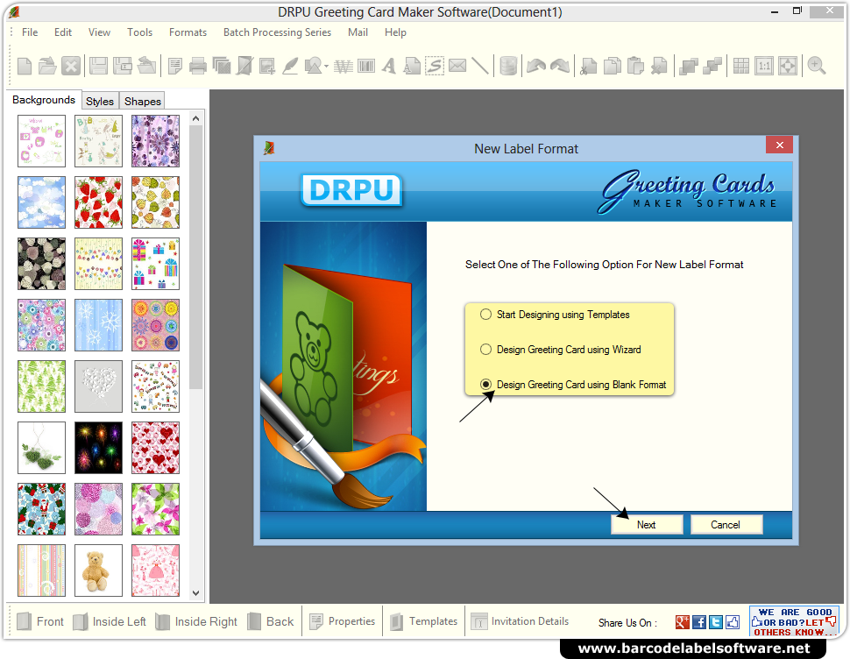Click the Cancel button in dialog
This screenshot has height=659, width=850.
[x=726, y=525]
